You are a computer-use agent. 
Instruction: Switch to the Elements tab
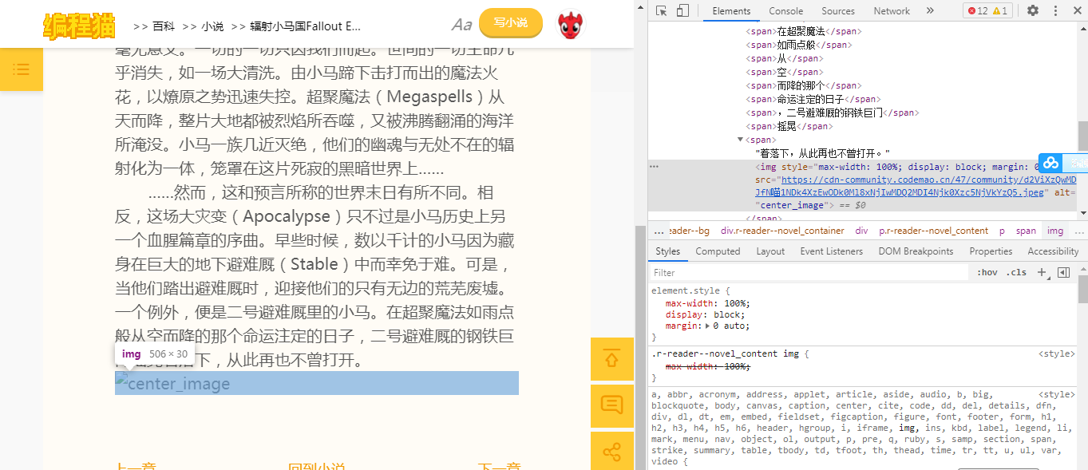(731, 11)
